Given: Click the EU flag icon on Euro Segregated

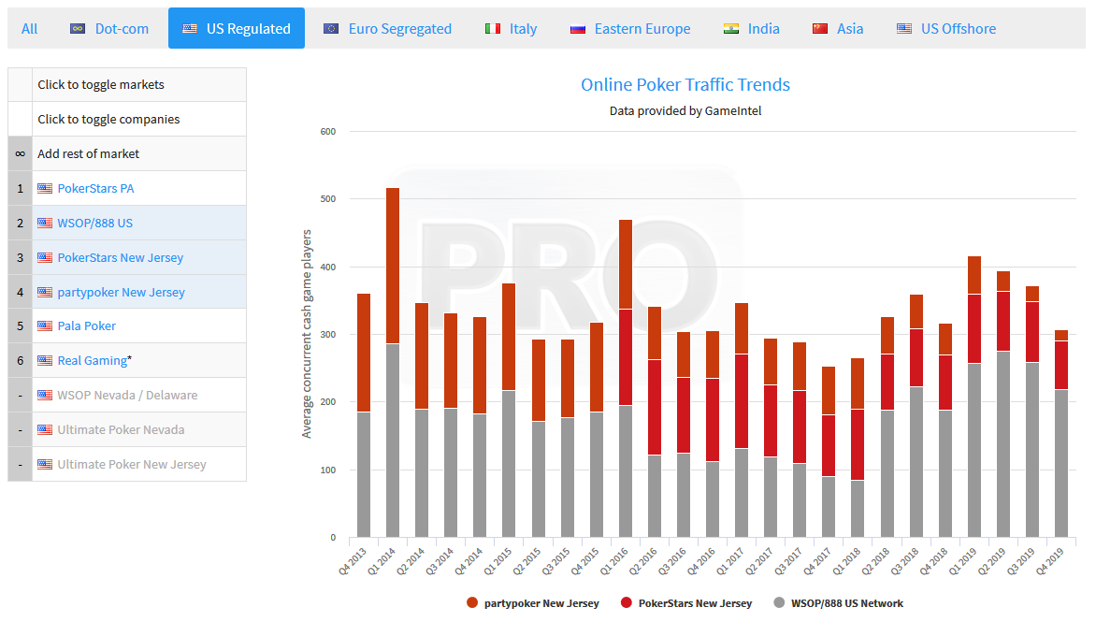Looking at the screenshot, I should tap(331, 29).
